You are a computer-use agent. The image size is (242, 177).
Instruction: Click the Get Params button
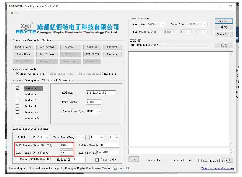(47, 47)
